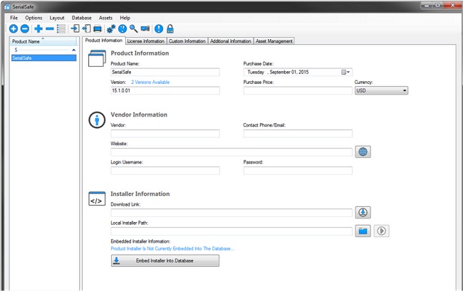
Task: Click the calendar picker icon in Purchase Date
Action: point(345,73)
